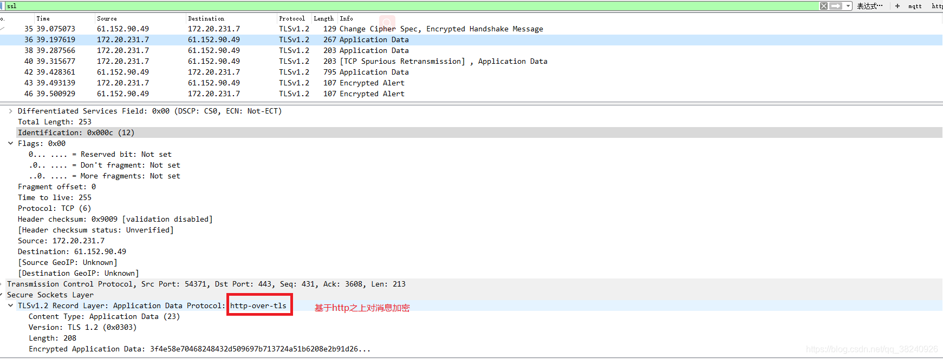
Task: Select packet 35 Change Cipher Spec row
Action: (x=471, y=29)
